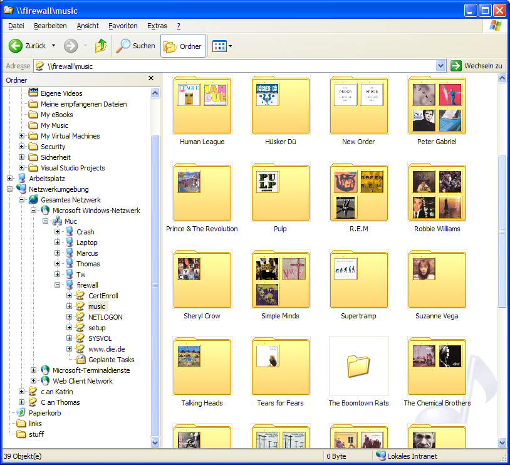The width and height of the screenshot is (510, 465).
Task: Click the folder tree scroll-down arrow
Action: (x=155, y=442)
